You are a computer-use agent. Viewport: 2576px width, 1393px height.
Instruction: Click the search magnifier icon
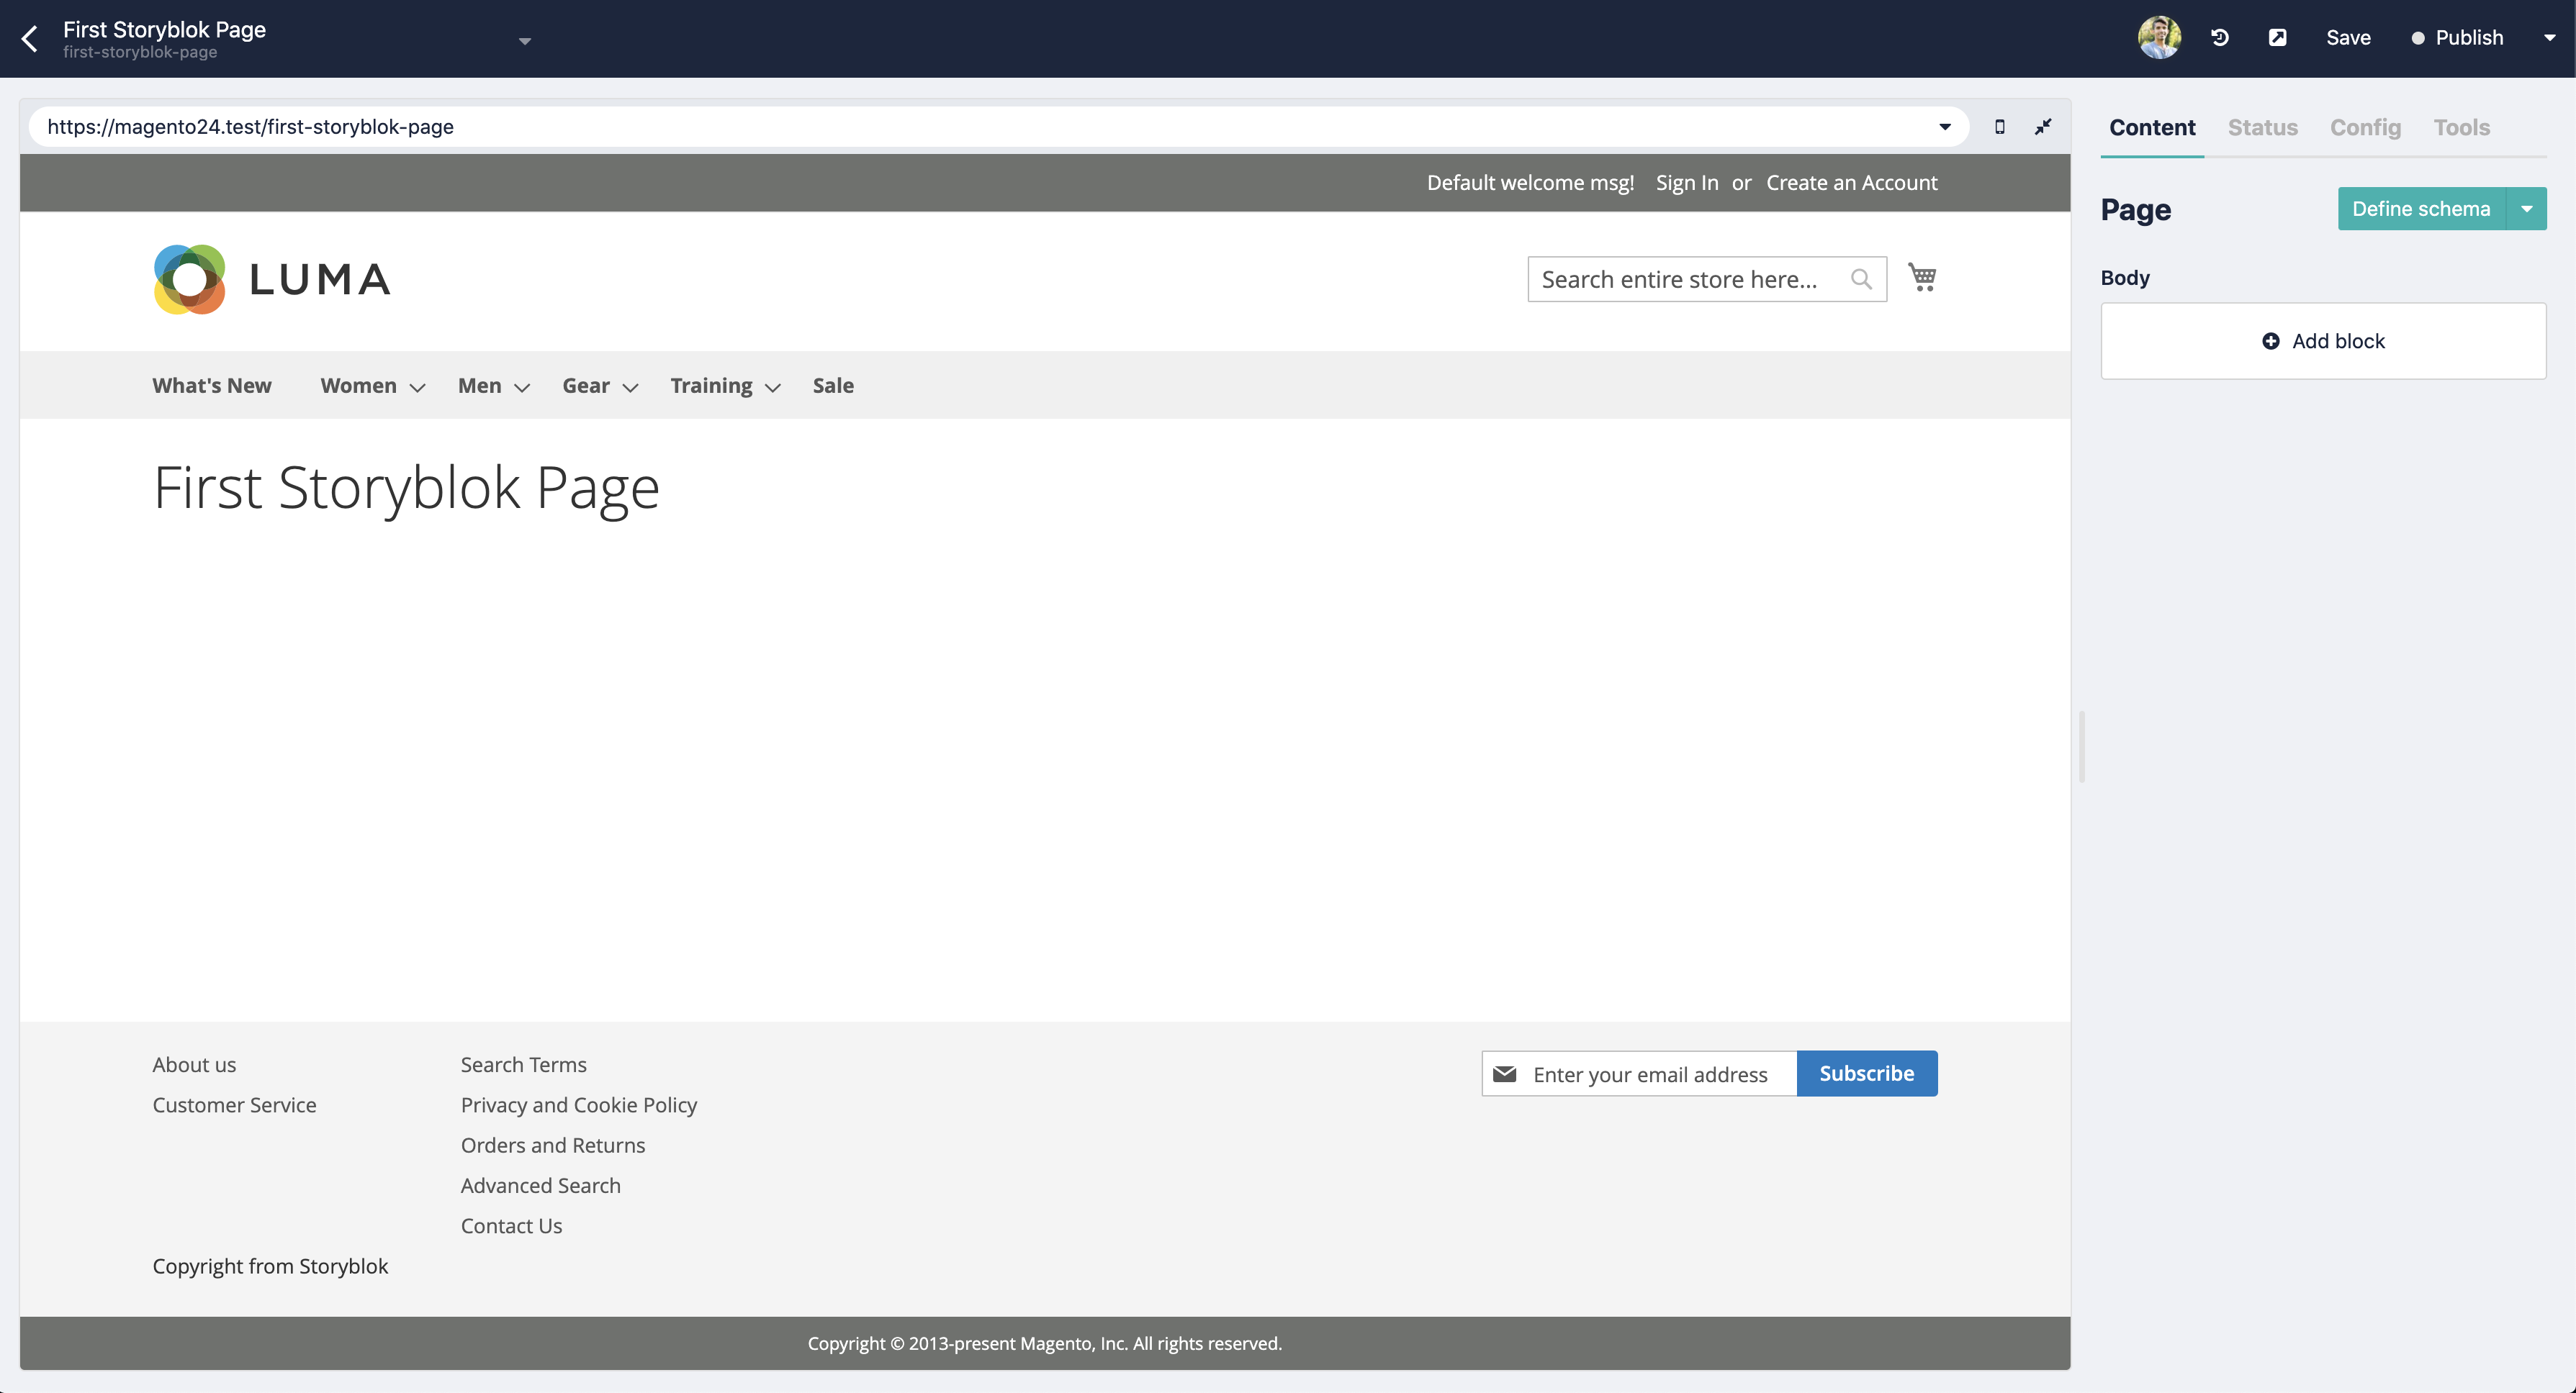1861,278
